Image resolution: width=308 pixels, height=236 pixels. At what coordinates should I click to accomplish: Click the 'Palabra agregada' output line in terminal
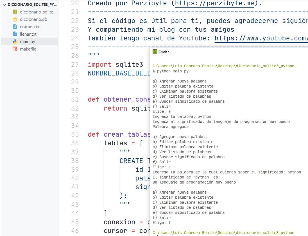point(171,127)
